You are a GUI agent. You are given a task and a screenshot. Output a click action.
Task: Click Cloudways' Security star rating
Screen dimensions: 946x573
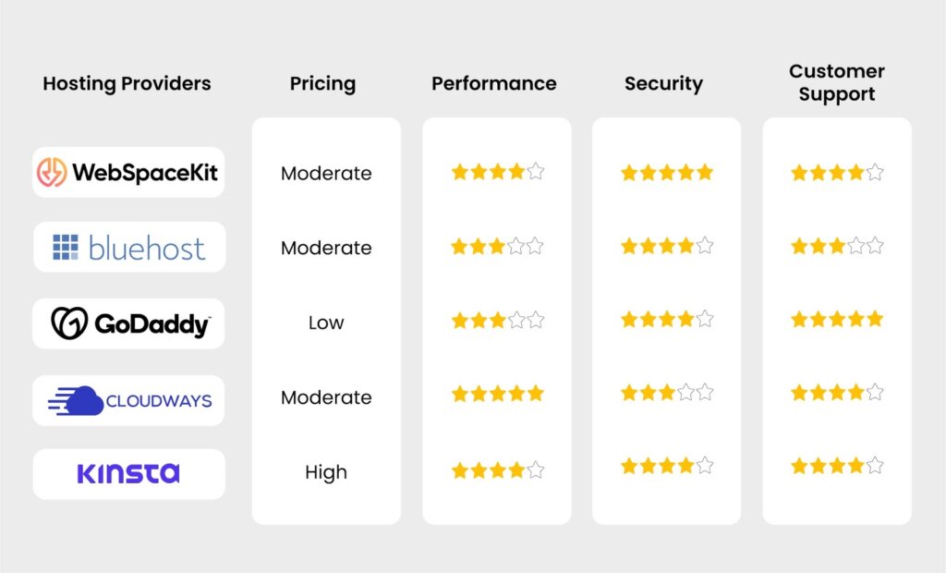[667, 393]
